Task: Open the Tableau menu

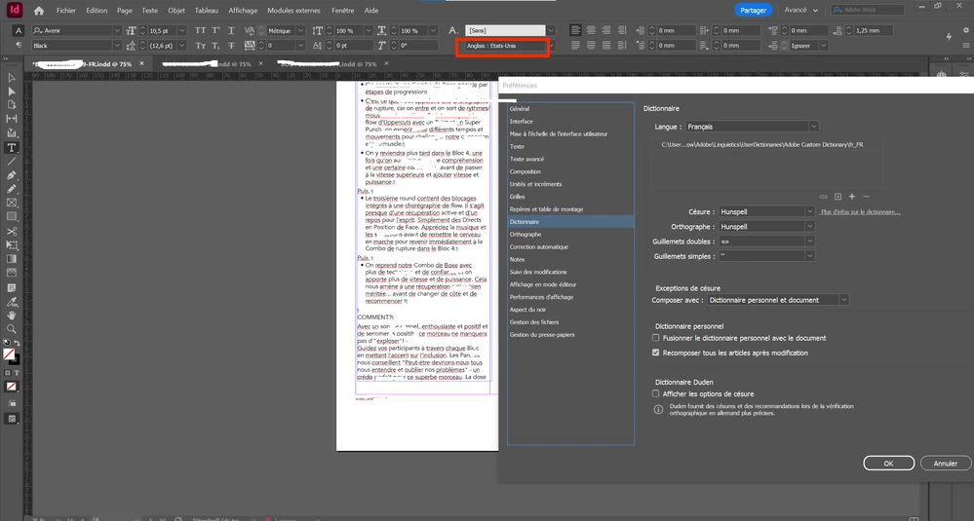Action: [x=207, y=11]
